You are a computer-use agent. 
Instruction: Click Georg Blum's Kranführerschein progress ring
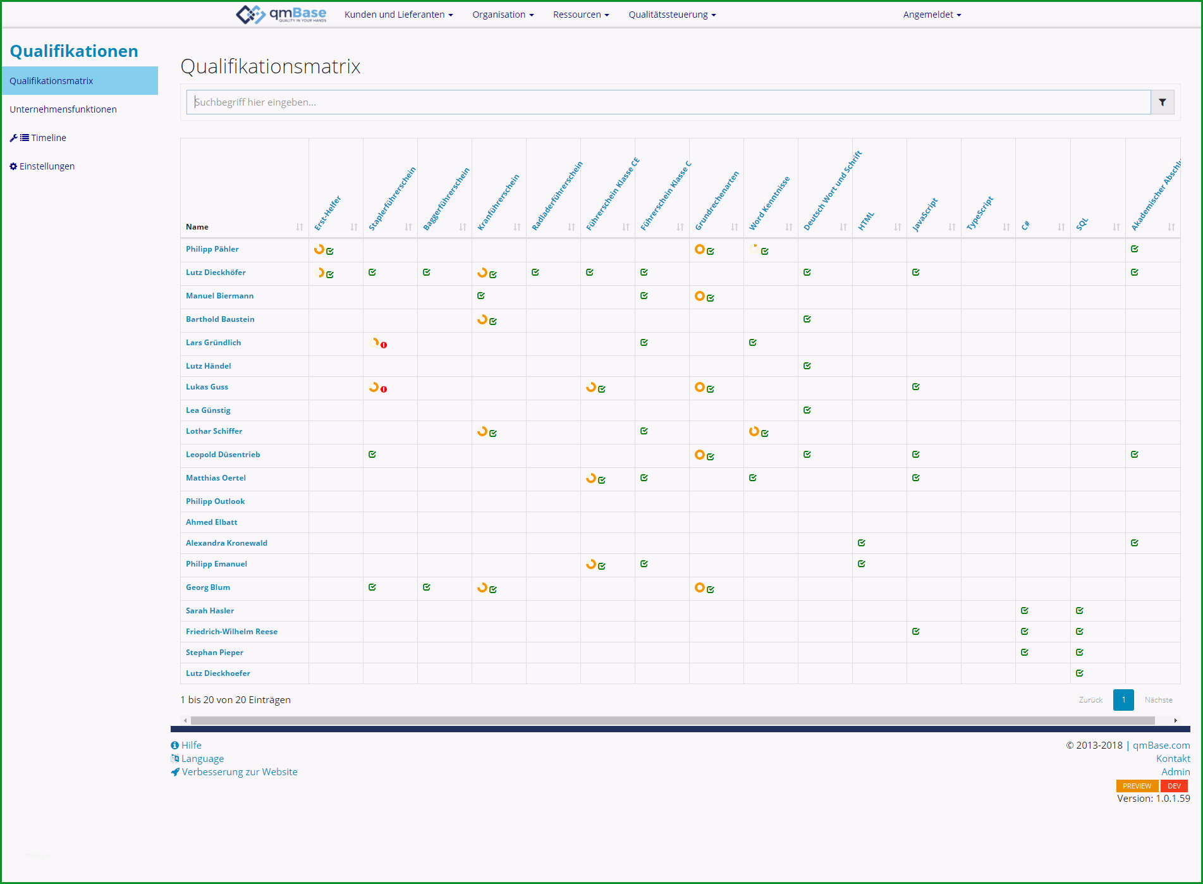[x=482, y=587]
